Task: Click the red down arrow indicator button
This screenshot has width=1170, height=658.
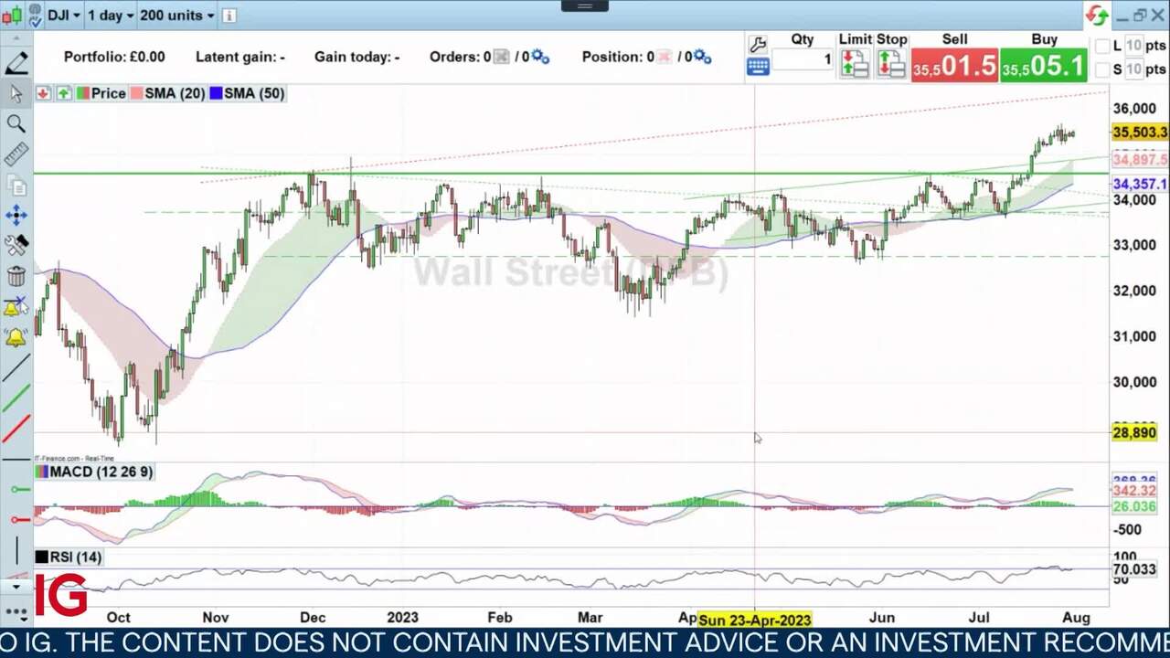Action: pyautogui.click(x=43, y=93)
